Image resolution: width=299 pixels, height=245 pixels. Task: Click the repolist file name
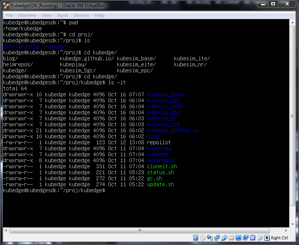click(x=159, y=142)
